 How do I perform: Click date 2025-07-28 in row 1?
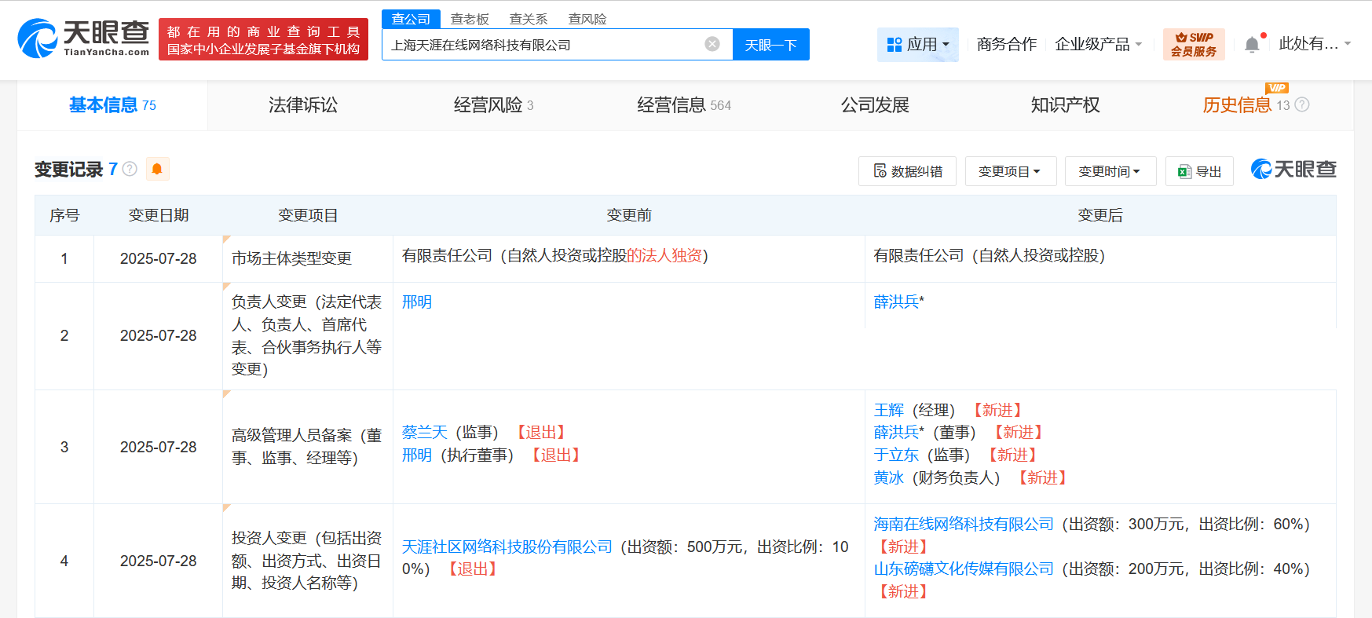coord(159,258)
